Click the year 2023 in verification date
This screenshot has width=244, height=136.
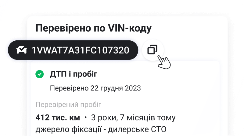click(x=133, y=88)
